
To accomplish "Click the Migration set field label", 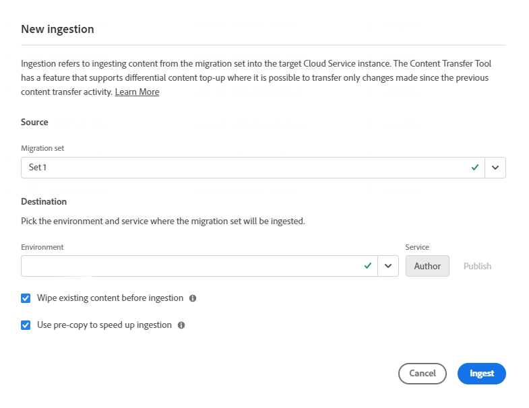I will [x=42, y=148].
